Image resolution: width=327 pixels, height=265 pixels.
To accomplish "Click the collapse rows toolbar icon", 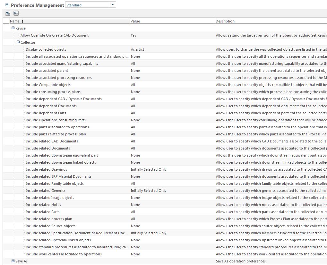I will click(x=16, y=13).
